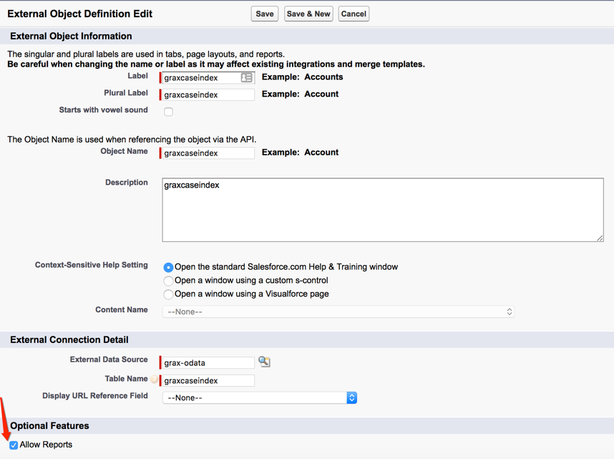Select Open a window using Visualforce page
Viewport: 614px width, 459px height.
point(168,294)
